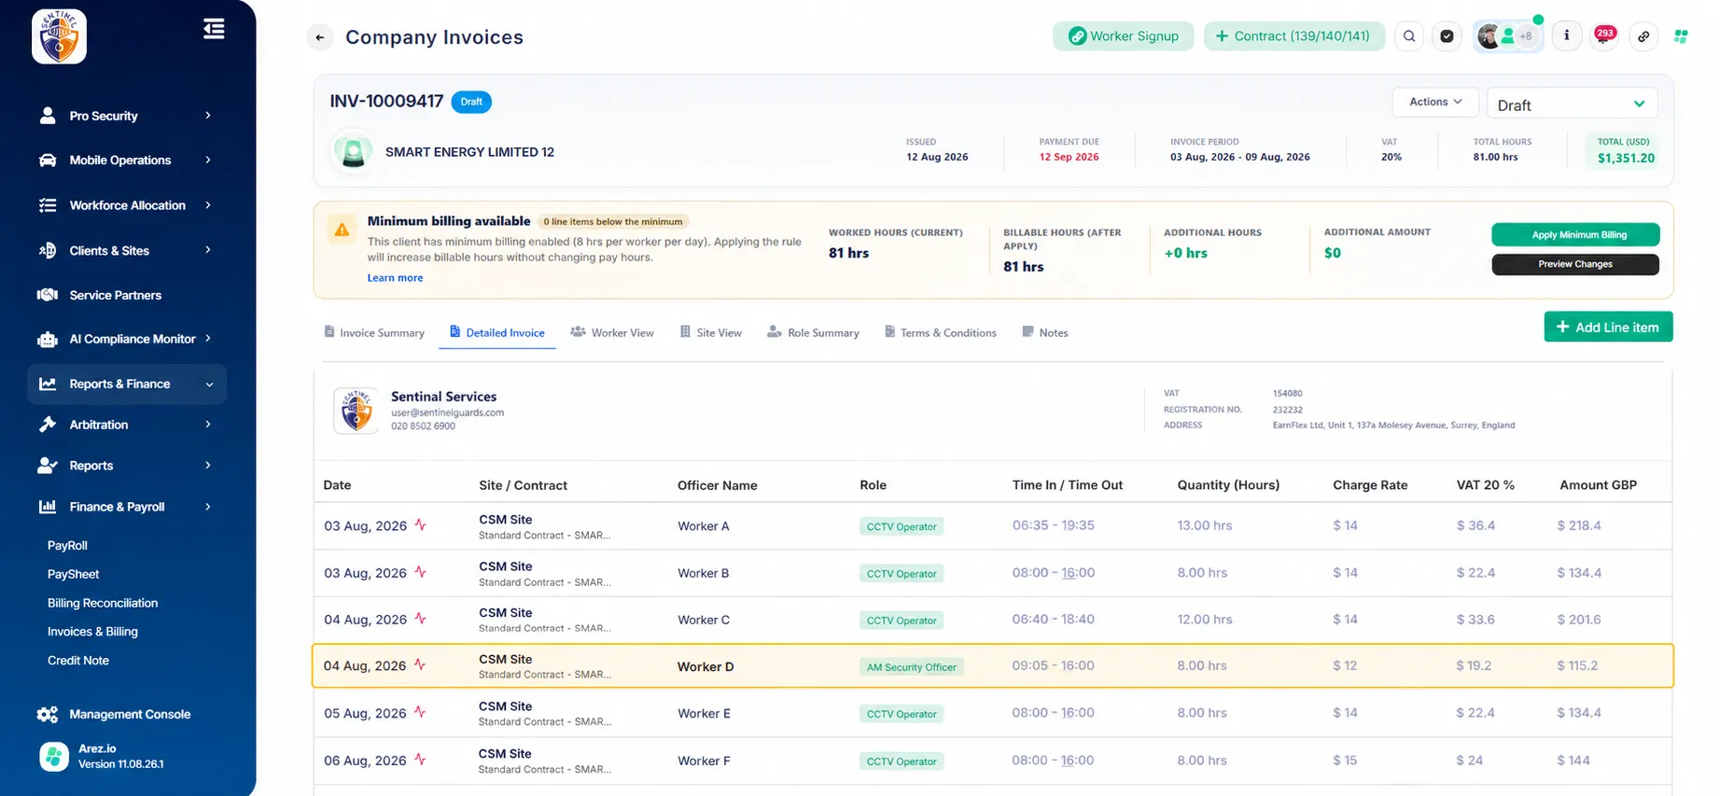Open the Actions dropdown

1435,102
